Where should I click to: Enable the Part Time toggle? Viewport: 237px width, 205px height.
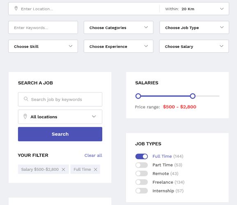point(141,165)
